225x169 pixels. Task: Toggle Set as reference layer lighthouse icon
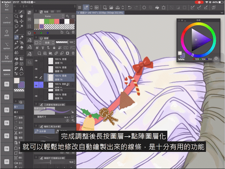tap(43, 48)
